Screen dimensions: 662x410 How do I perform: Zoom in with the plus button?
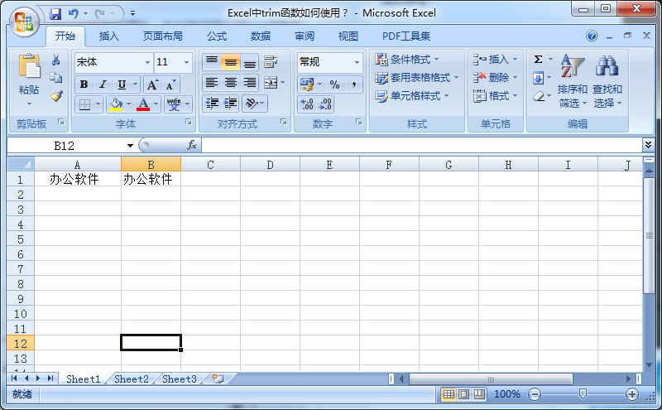(x=632, y=394)
